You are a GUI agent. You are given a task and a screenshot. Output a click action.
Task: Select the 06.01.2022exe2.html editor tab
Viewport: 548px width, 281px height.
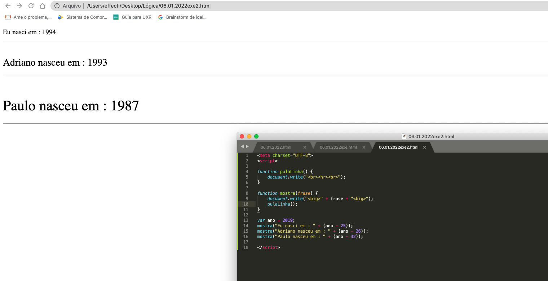398,147
